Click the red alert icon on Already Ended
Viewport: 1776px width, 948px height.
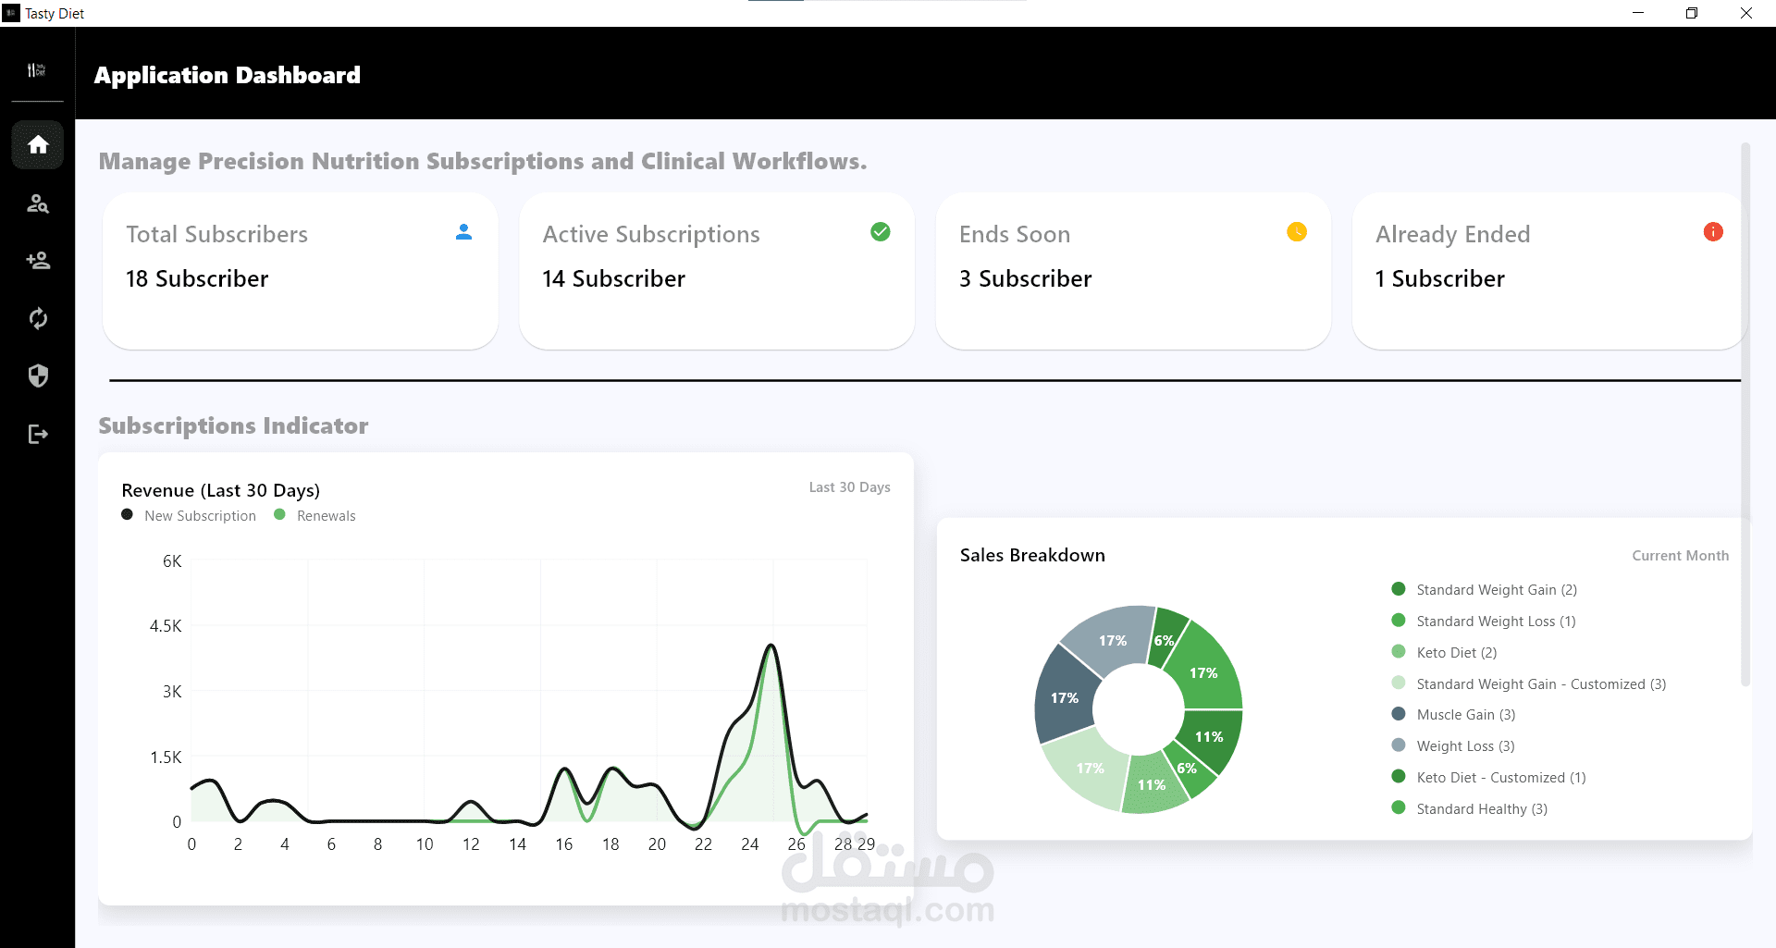tap(1713, 232)
